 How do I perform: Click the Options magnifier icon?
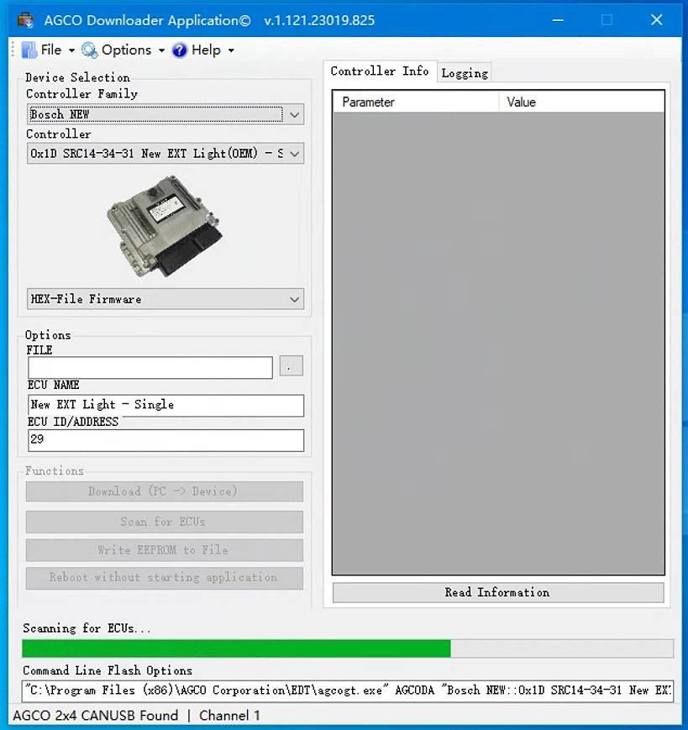(88, 50)
